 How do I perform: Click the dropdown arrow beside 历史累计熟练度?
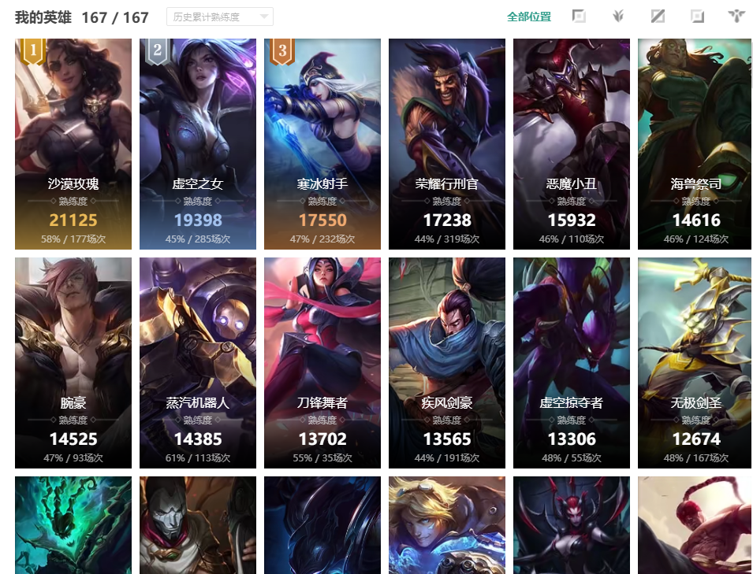[263, 17]
